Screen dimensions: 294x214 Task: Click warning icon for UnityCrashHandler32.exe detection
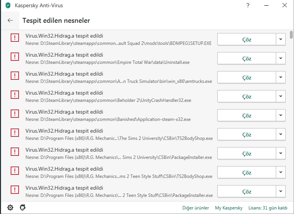[x=15, y=95]
